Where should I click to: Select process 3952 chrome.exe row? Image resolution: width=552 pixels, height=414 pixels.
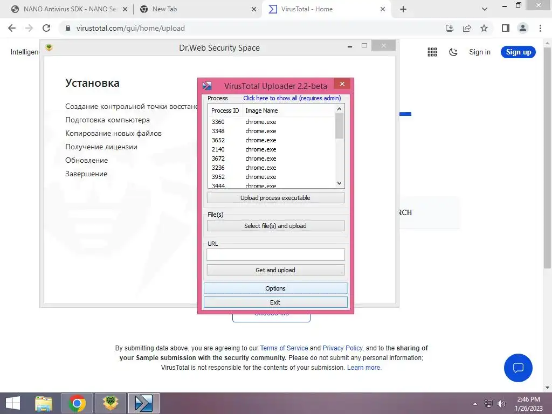pos(271,177)
